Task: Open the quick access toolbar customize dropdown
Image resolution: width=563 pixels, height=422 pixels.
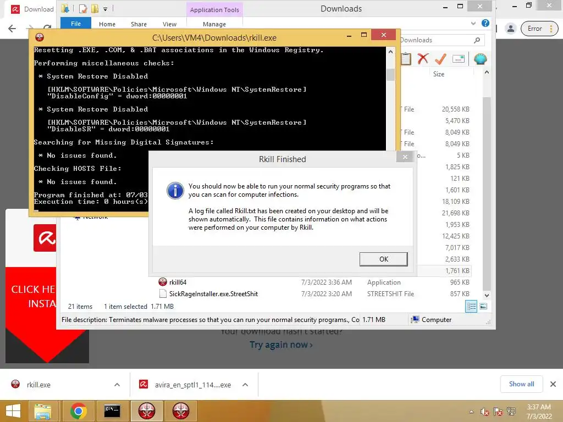Action: [x=105, y=9]
